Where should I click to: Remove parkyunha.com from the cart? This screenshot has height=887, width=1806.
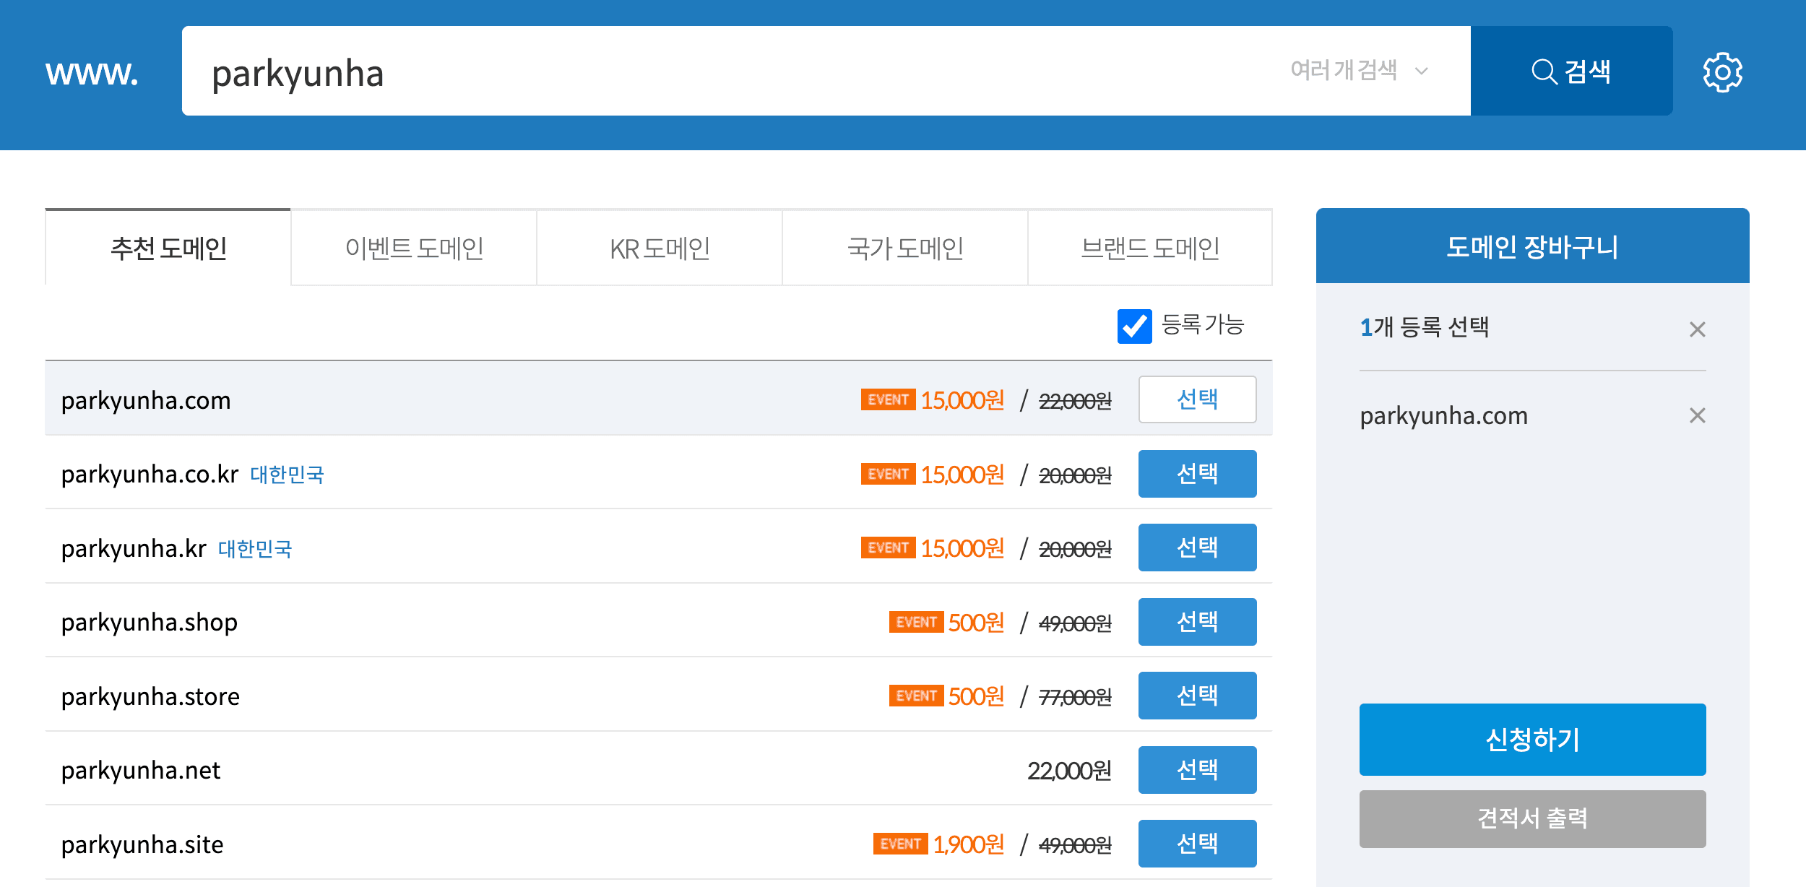point(1697,415)
